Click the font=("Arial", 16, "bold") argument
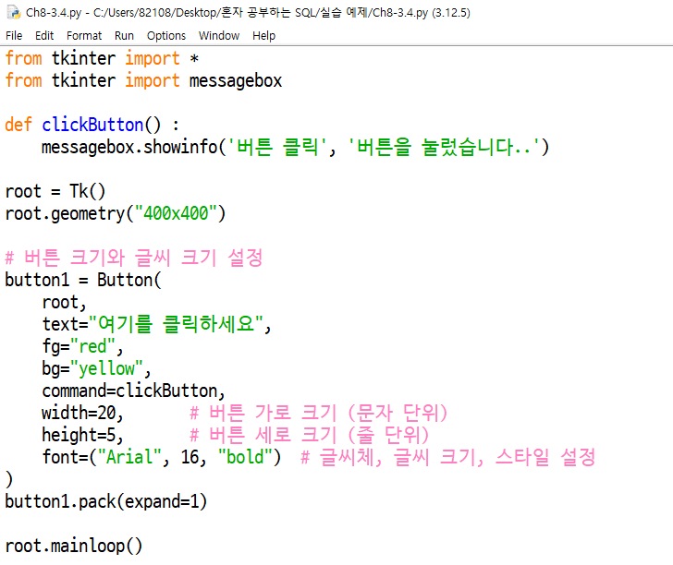This screenshot has width=673, height=565. point(162,457)
